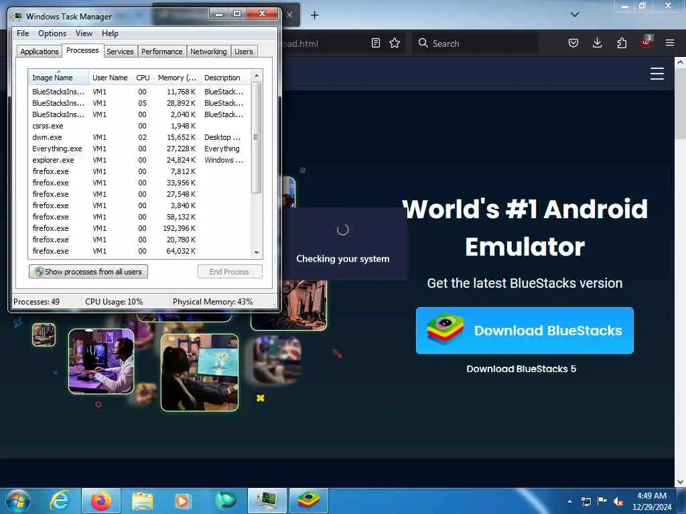
Task: Click Show processes from all users
Action: coord(88,272)
